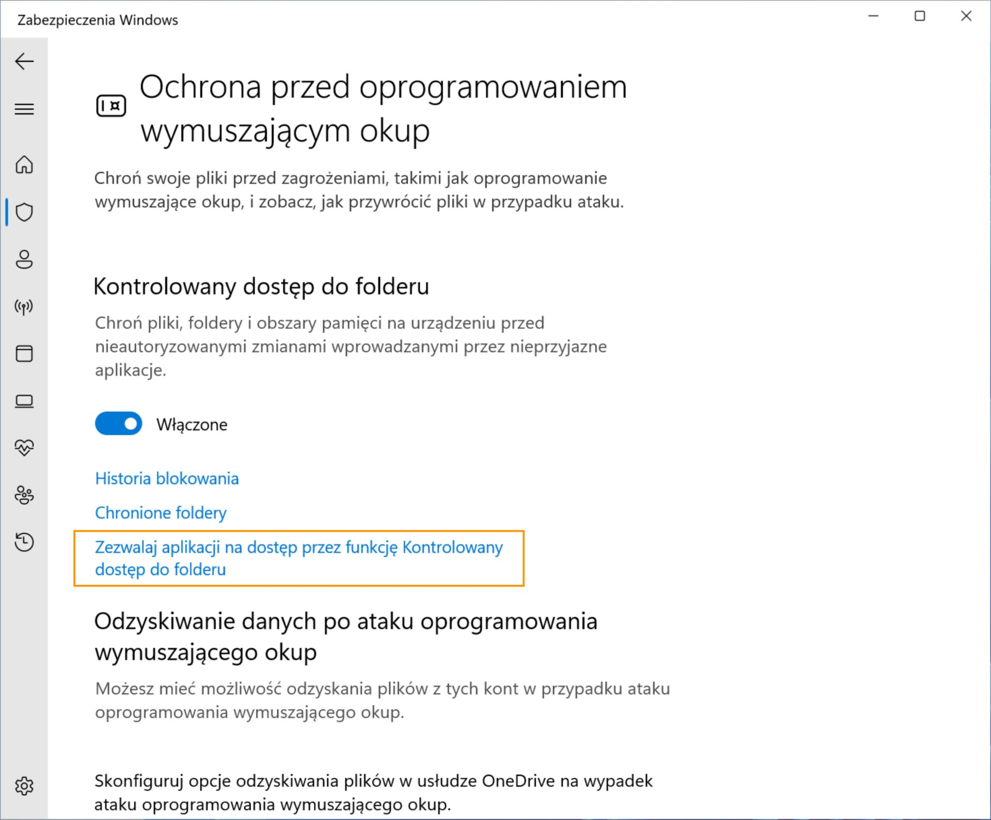Open Device security laptop icon
The width and height of the screenshot is (991, 820).
click(24, 401)
